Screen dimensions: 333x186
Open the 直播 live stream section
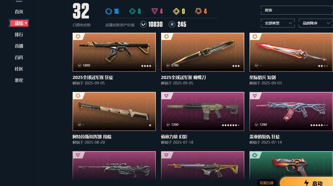pos(19,46)
